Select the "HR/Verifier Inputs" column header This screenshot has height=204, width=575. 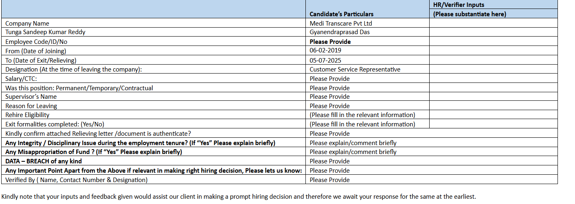click(x=459, y=5)
